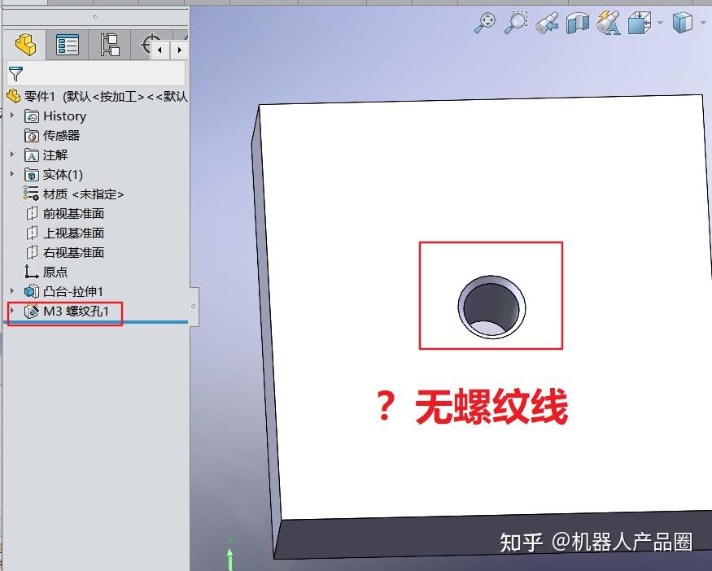The image size is (712, 571).
Task: Expand the 凸台-拉伸1 feature
Action: [x=11, y=290]
